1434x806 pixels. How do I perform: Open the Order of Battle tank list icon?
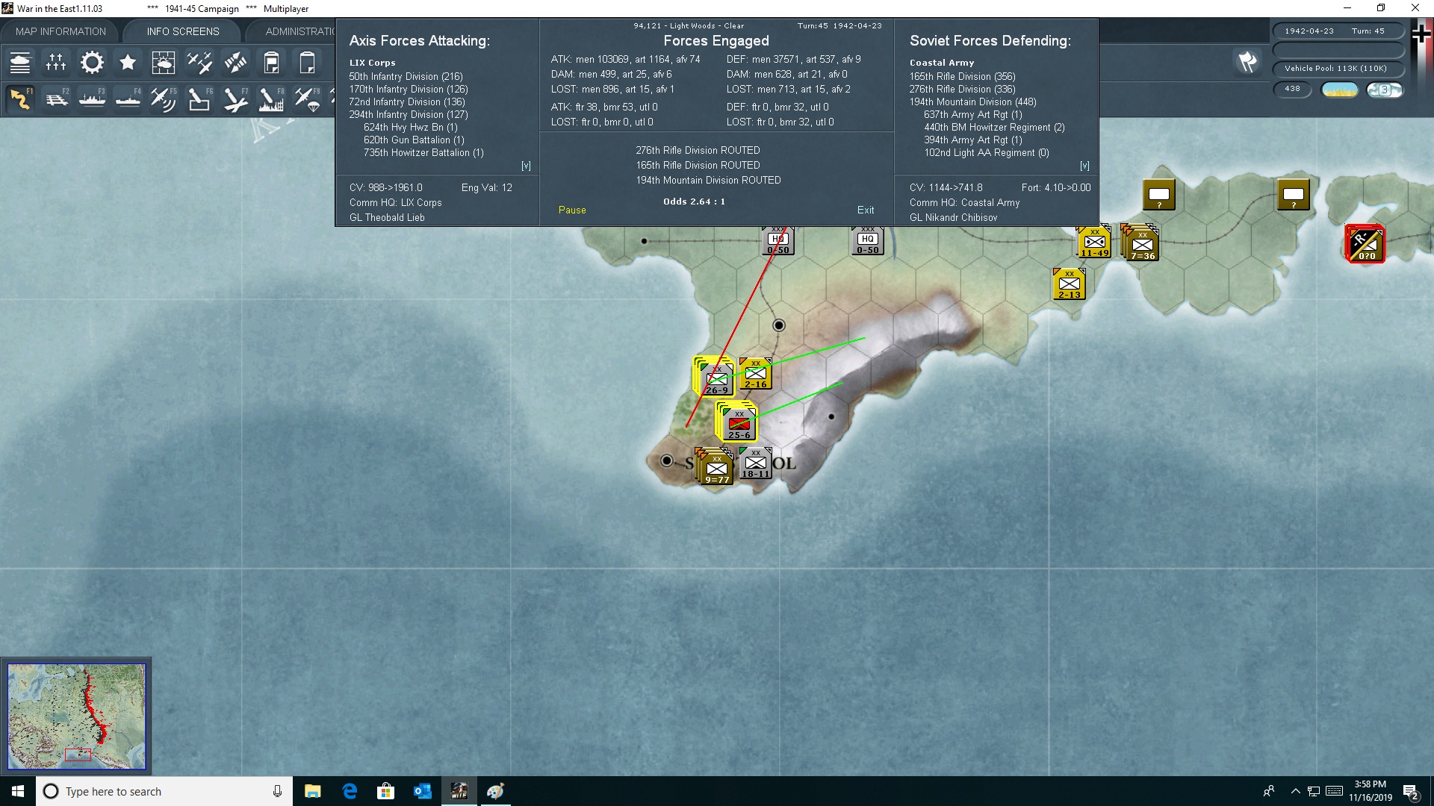(20, 63)
